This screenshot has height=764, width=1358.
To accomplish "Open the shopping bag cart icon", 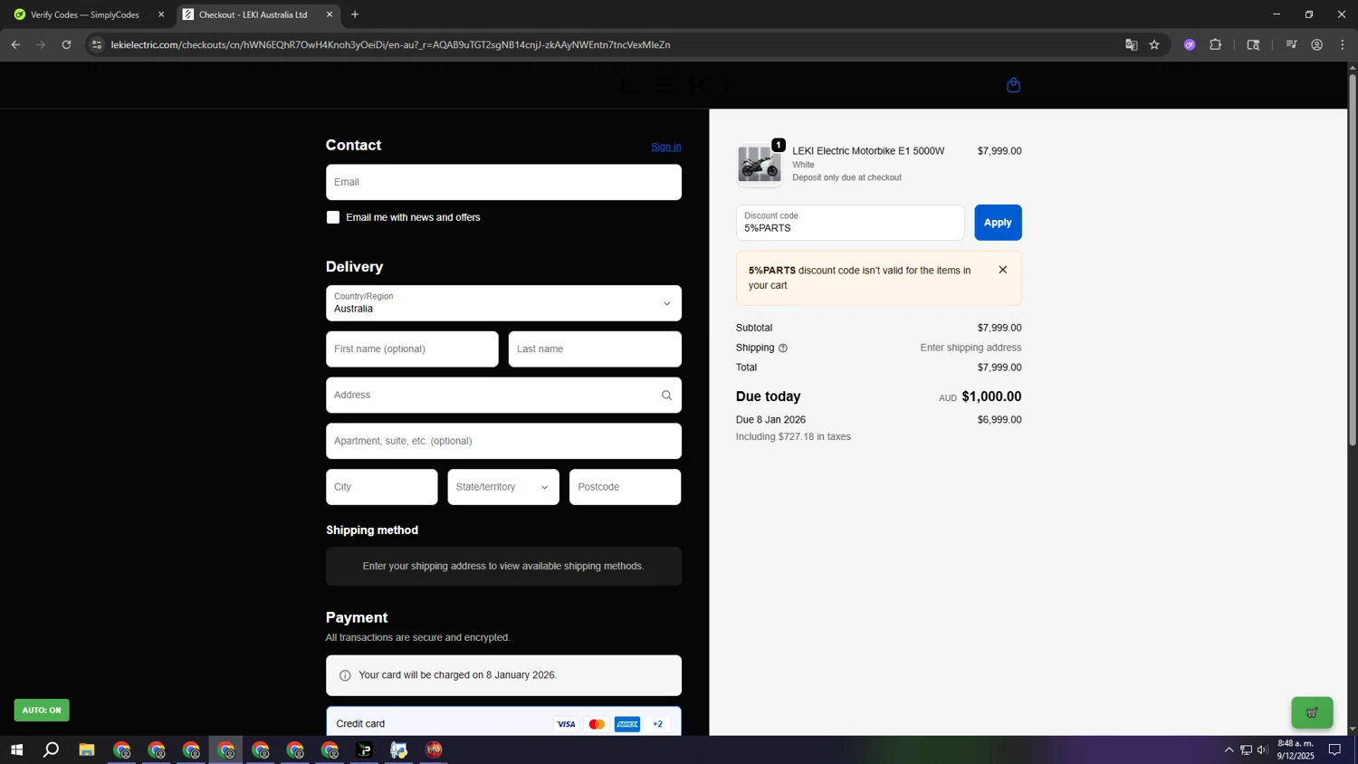I will point(1013,85).
